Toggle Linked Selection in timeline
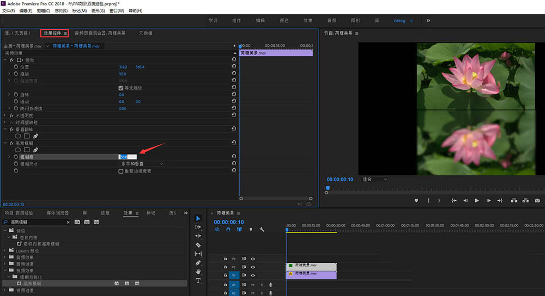The image size is (545, 296). pyautogui.click(x=239, y=230)
